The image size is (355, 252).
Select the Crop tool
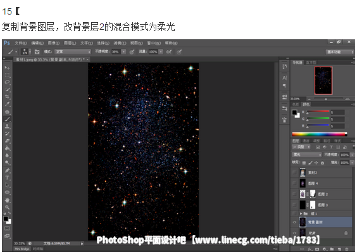[7, 97]
